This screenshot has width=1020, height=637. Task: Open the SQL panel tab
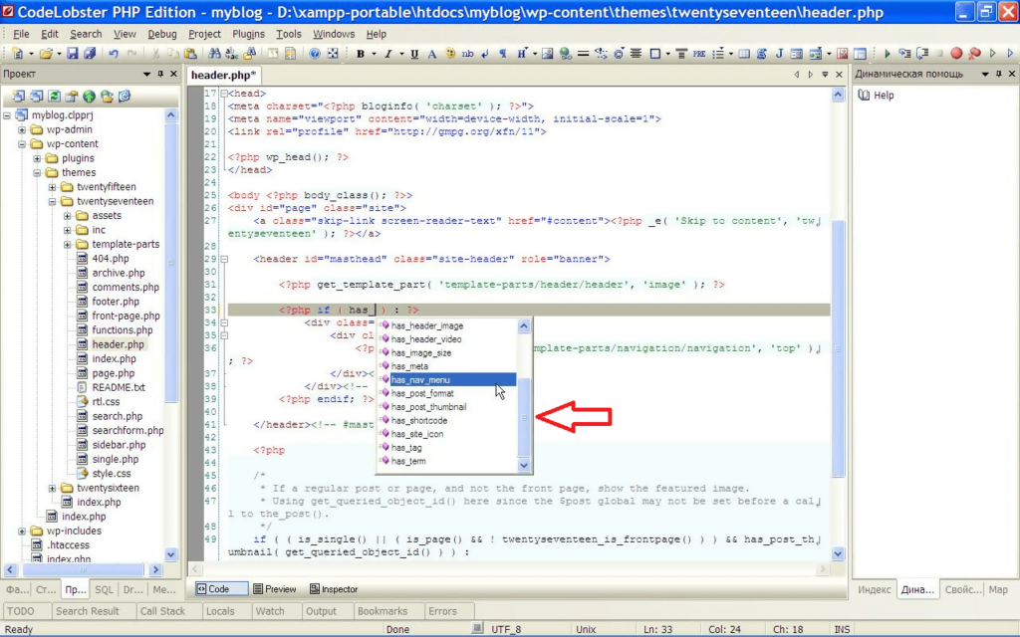tap(104, 589)
